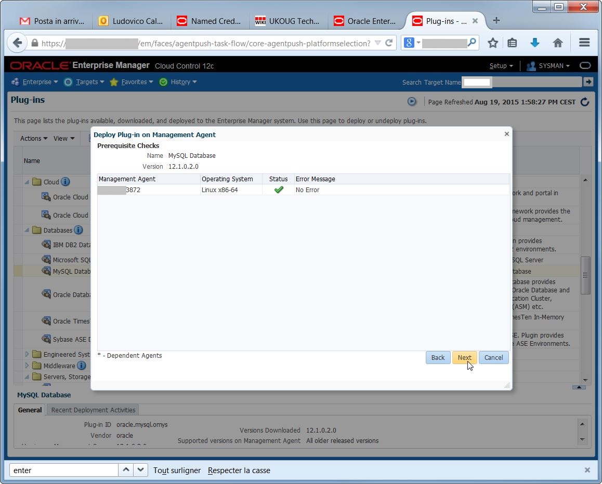Collapse the Cloud folder
Screen dimensions: 602x484
(27, 182)
